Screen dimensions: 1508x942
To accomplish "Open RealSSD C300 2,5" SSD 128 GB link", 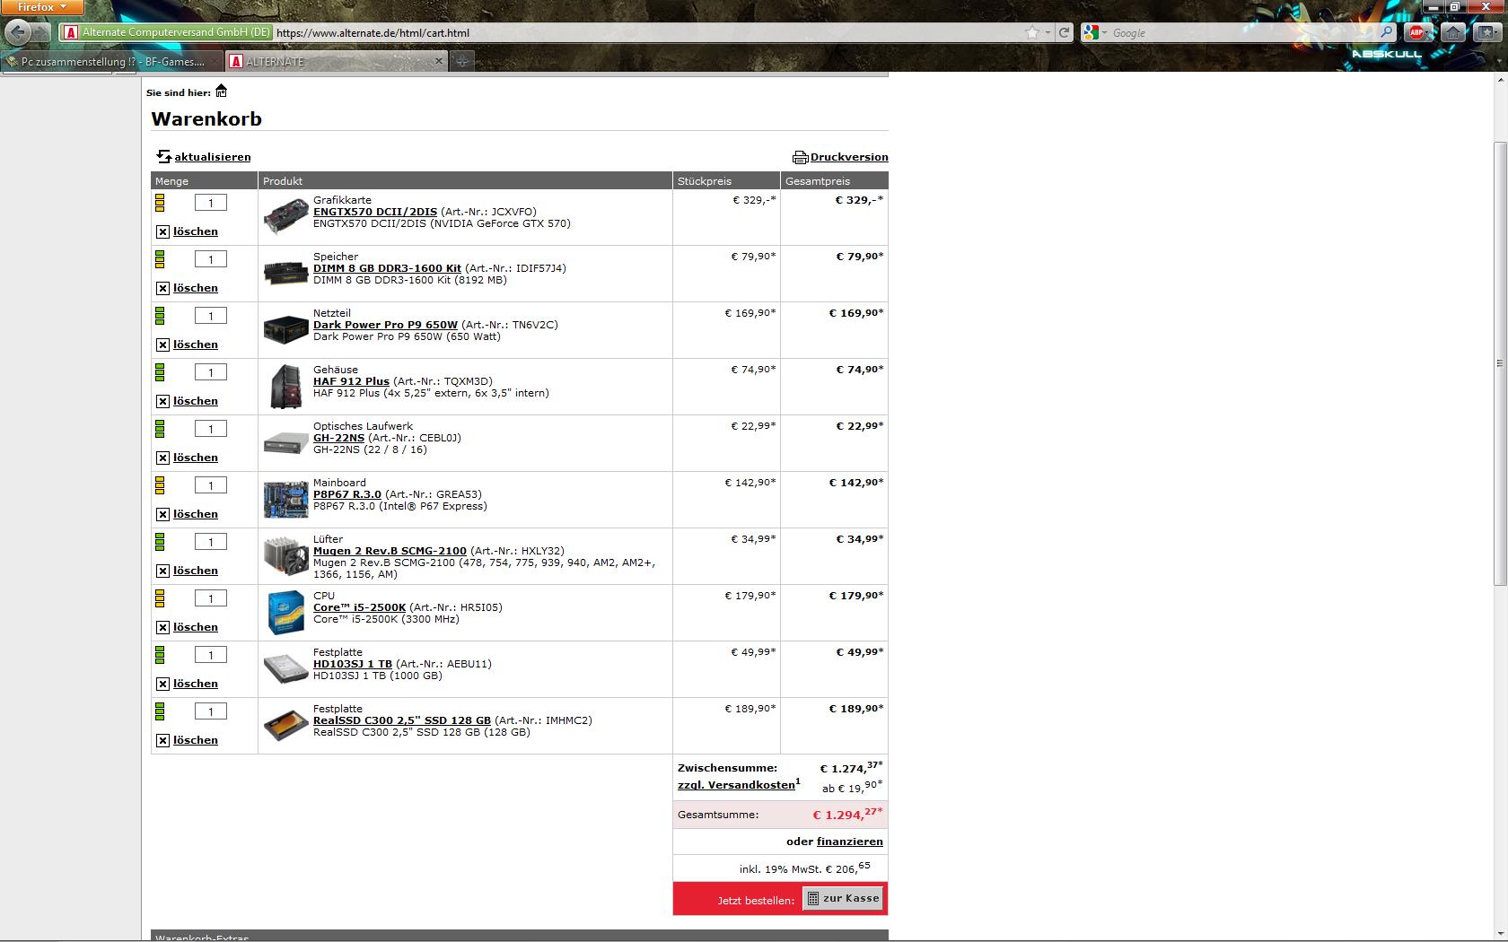I will [402, 720].
